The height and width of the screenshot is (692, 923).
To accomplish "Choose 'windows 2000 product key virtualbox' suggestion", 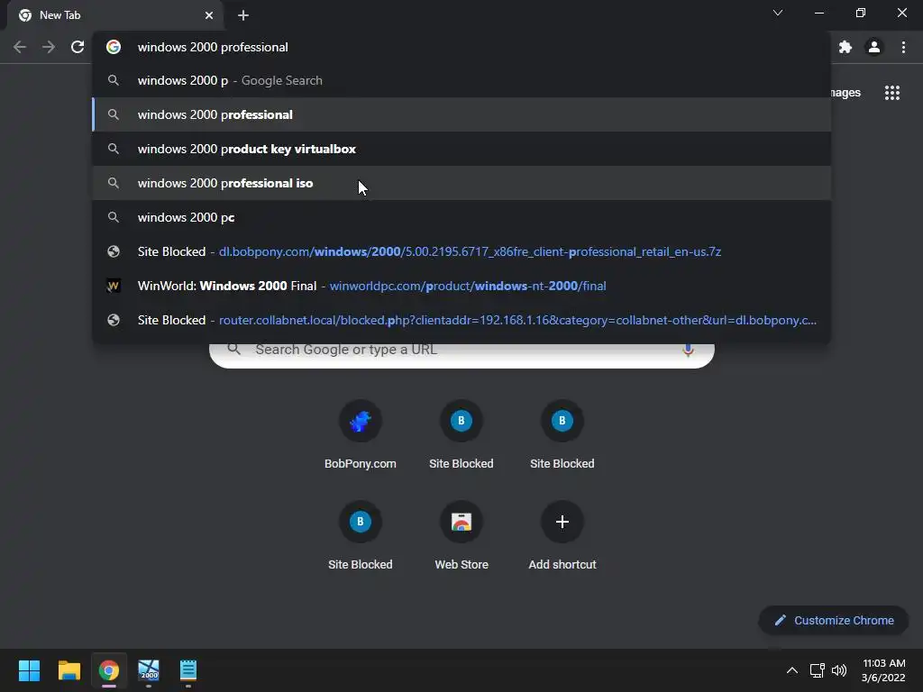I will point(461,149).
